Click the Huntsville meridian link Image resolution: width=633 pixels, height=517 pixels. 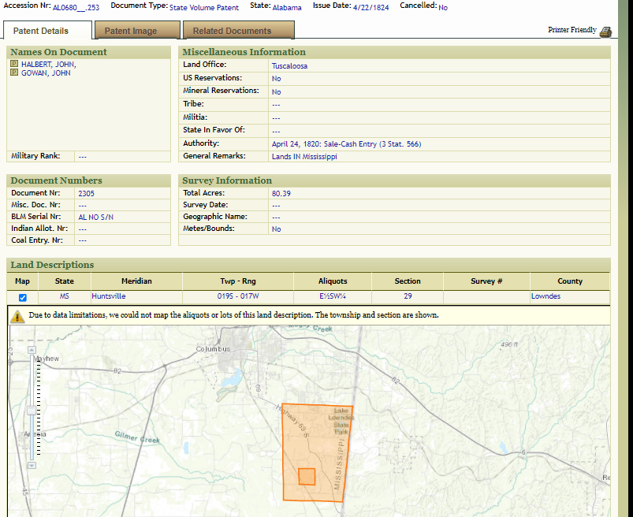[109, 296]
